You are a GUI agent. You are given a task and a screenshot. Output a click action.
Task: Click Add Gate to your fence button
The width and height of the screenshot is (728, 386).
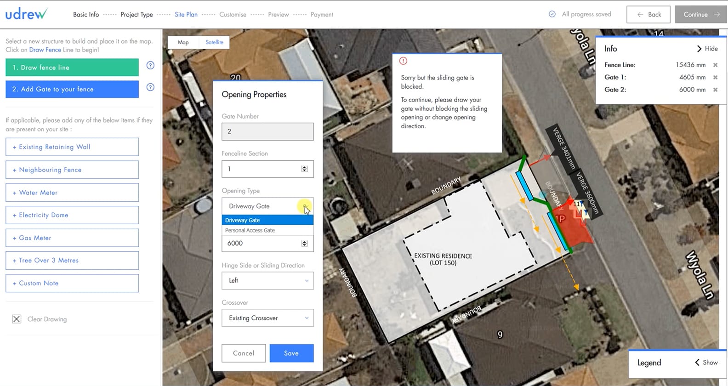pos(72,89)
